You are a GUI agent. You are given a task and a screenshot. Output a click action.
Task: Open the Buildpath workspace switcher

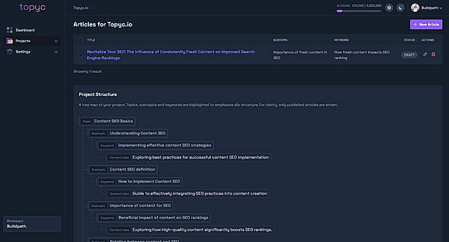click(32, 224)
